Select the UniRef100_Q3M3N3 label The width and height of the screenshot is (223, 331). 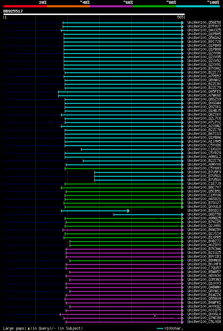205,279
